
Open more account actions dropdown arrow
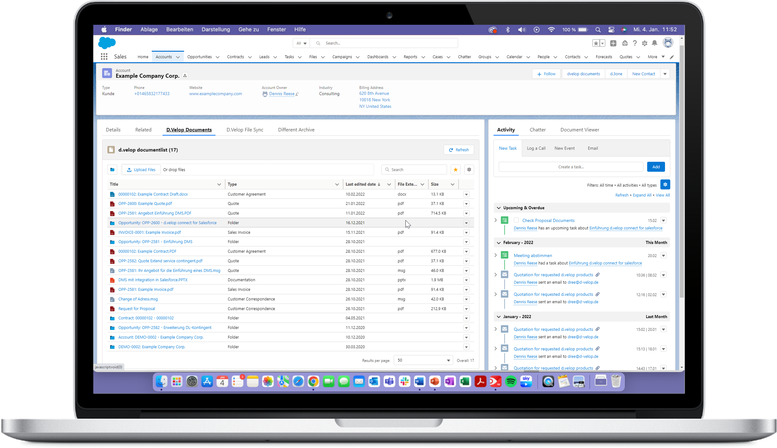tap(665, 74)
